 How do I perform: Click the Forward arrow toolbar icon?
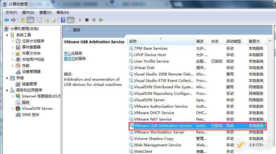tap(14, 20)
